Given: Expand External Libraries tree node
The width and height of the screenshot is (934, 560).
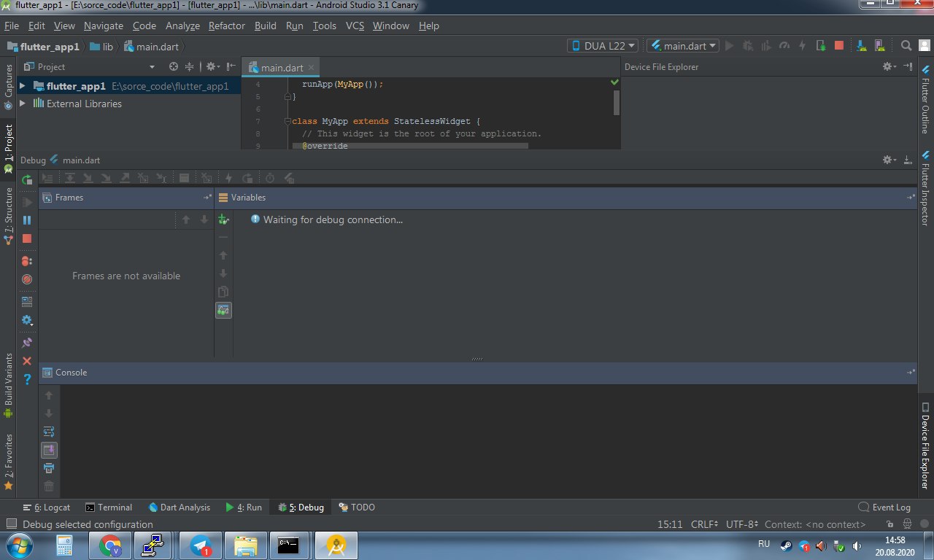Looking at the screenshot, I should coord(22,104).
